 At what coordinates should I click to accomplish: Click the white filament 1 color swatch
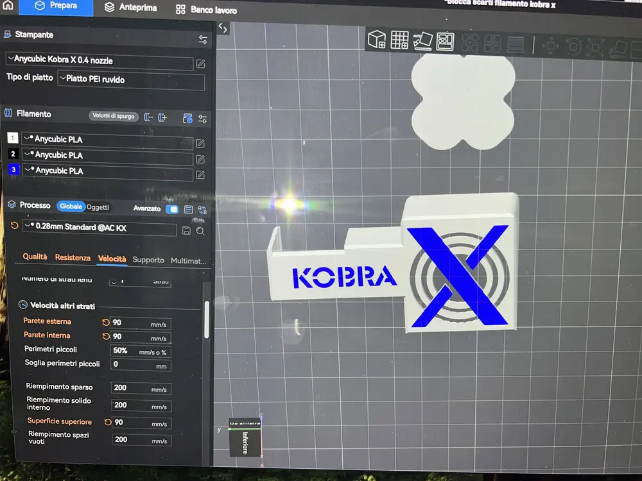point(12,138)
